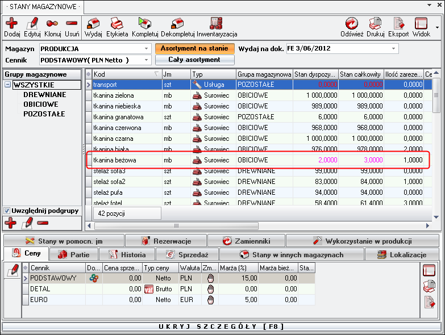Open the Etykieta printer icon
Screen dimensions: 445x335
tap(117, 23)
